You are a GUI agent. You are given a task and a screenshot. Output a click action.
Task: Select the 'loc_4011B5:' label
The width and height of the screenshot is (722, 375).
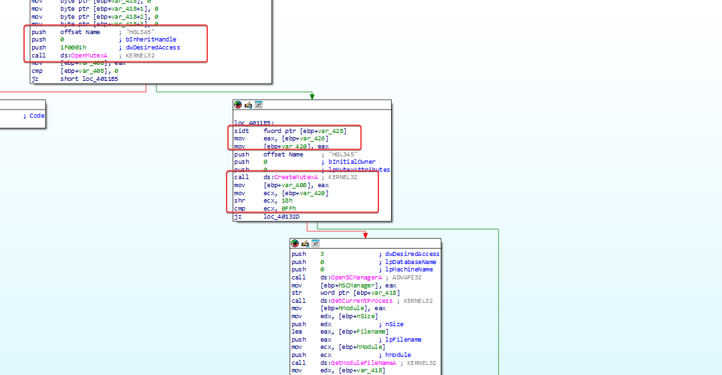pos(254,123)
